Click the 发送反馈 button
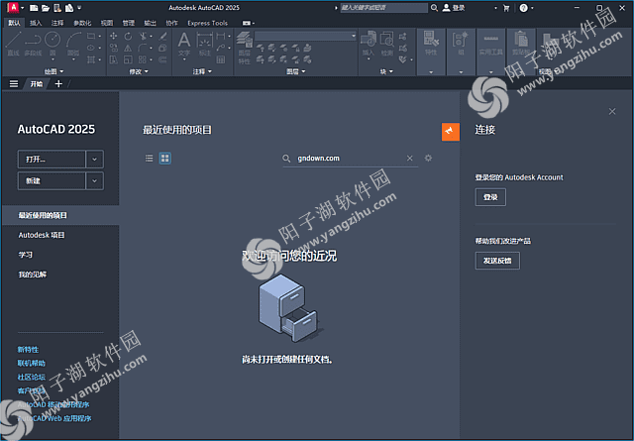Viewport: 634px width, 441px height. click(497, 261)
